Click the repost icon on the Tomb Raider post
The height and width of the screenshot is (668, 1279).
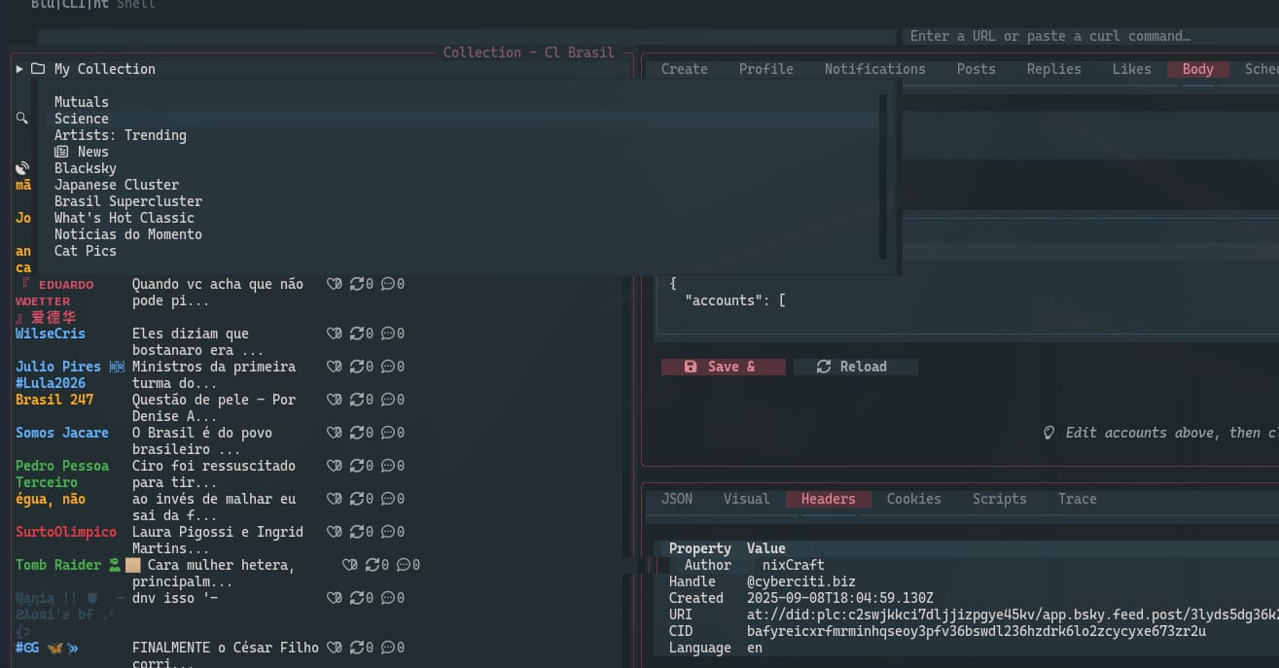coord(374,565)
